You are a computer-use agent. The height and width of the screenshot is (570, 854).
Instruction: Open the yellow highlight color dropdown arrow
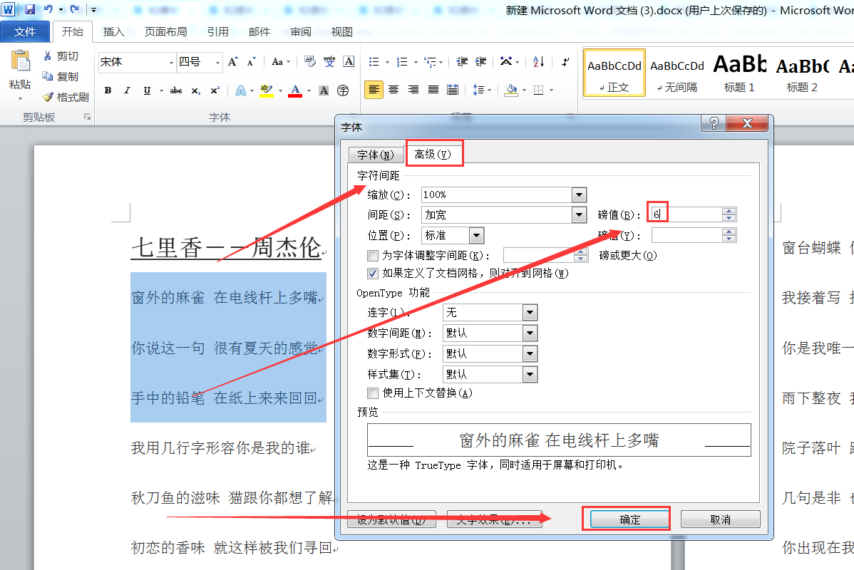tap(280, 90)
